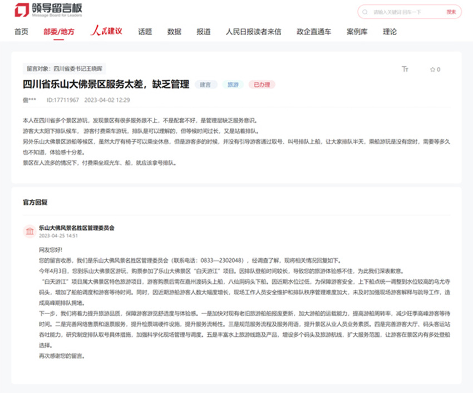This screenshot has height=393, width=473.
Task: Open the 话题 menu item
Action: (145, 32)
